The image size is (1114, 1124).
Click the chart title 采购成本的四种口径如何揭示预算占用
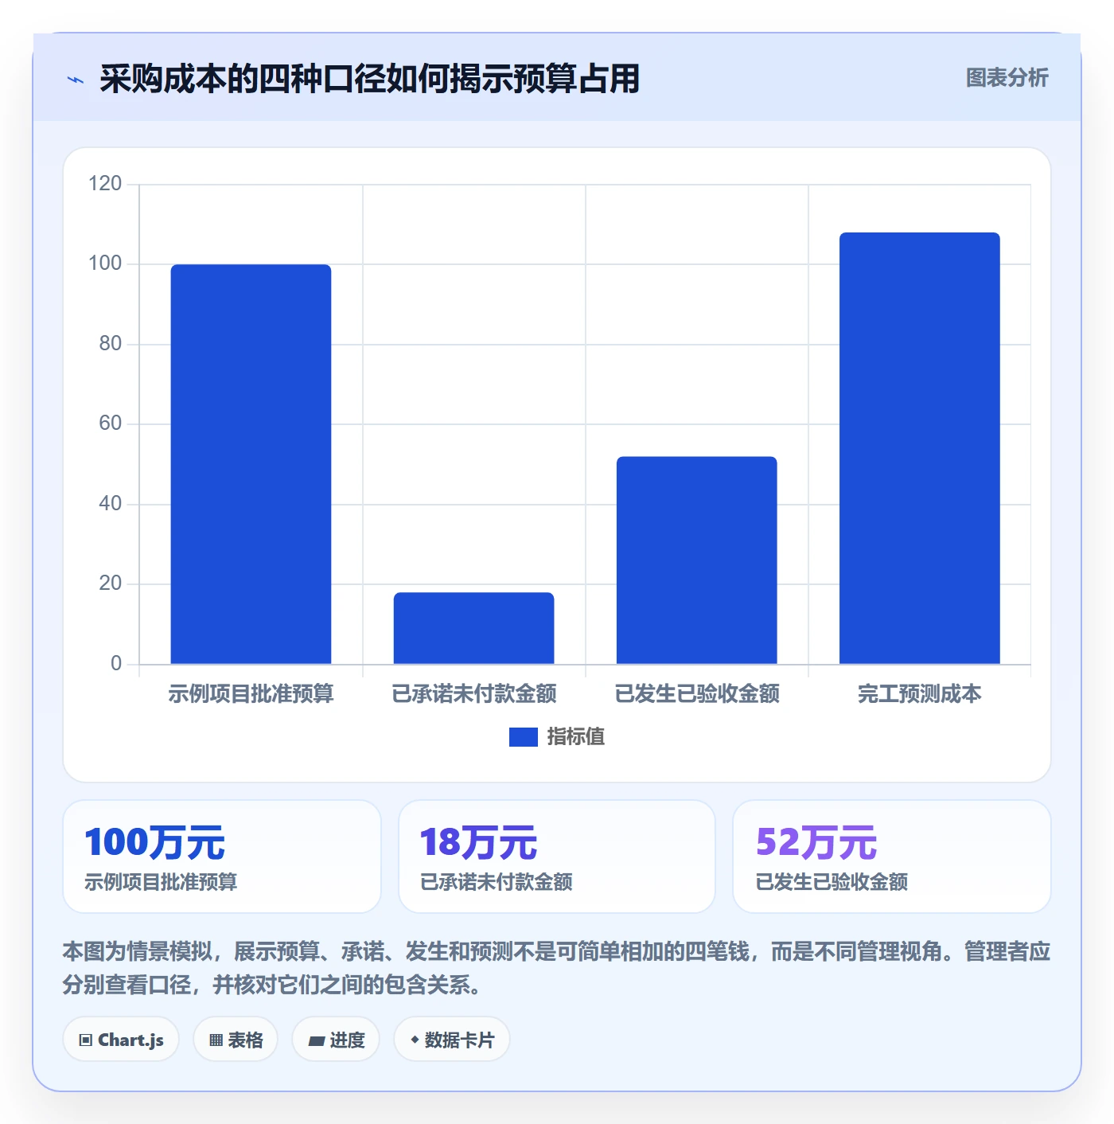(x=369, y=80)
